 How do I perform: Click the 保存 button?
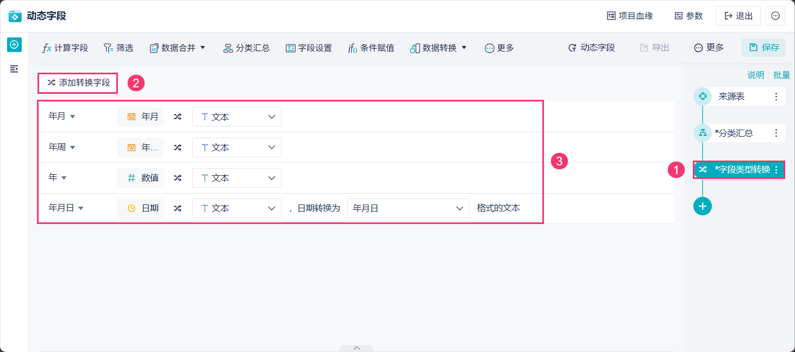763,48
